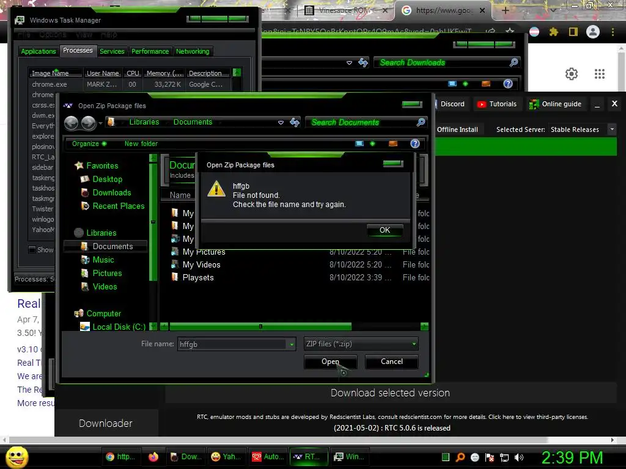The image size is (626, 469).
Task: Select Libraries in the navigation pane
Action: pyautogui.click(x=101, y=233)
